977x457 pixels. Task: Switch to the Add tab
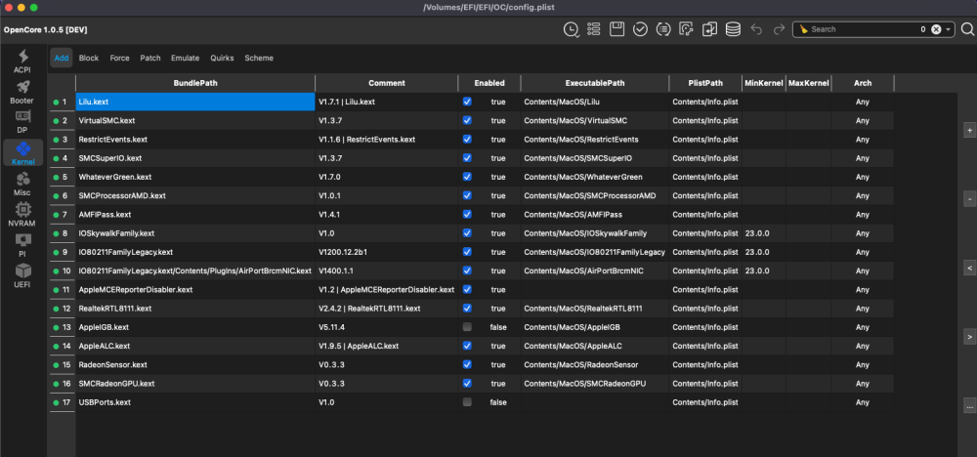[x=62, y=58]
